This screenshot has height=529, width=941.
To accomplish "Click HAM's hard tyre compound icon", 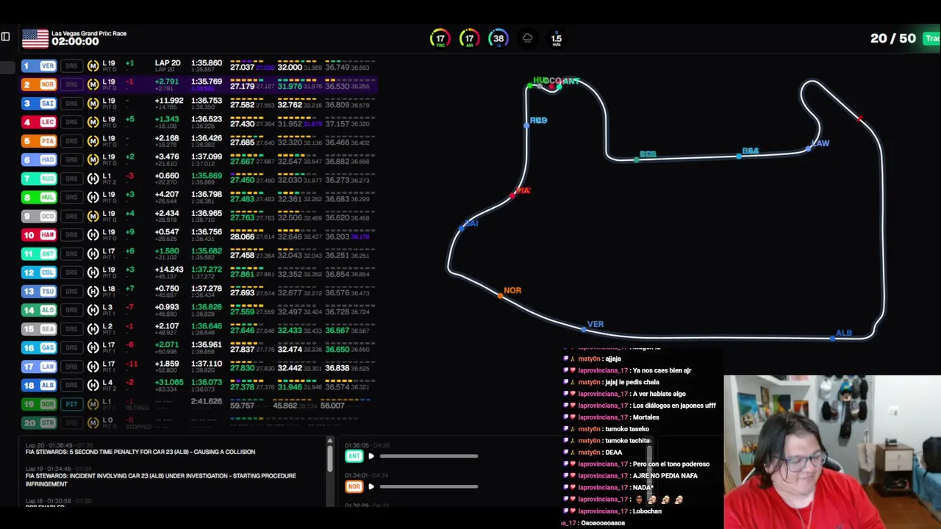I will coord(93,234).
